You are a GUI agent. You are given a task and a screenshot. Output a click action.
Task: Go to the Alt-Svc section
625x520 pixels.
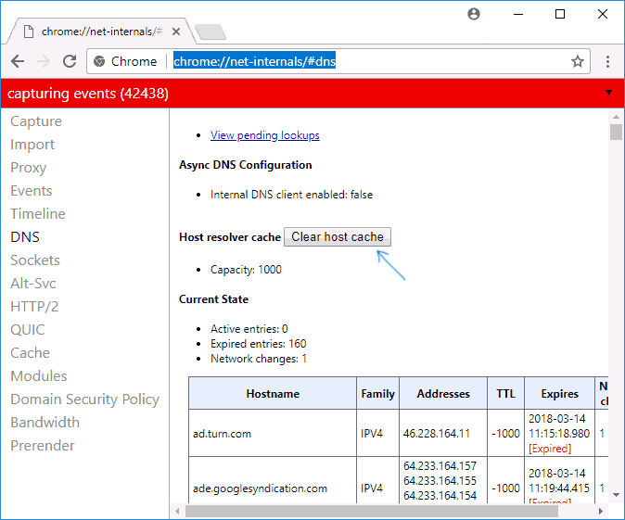[x=33, y=283]
